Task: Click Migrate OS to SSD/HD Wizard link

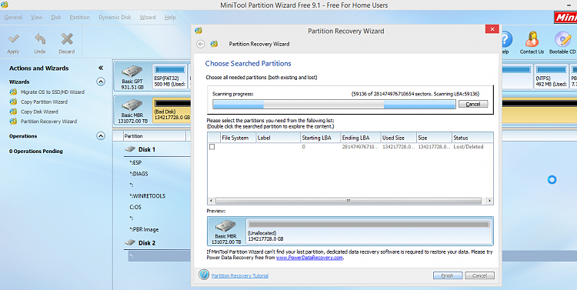Action: pos(52,92)
